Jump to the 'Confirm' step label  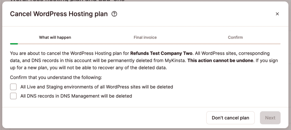click(235, 37)
